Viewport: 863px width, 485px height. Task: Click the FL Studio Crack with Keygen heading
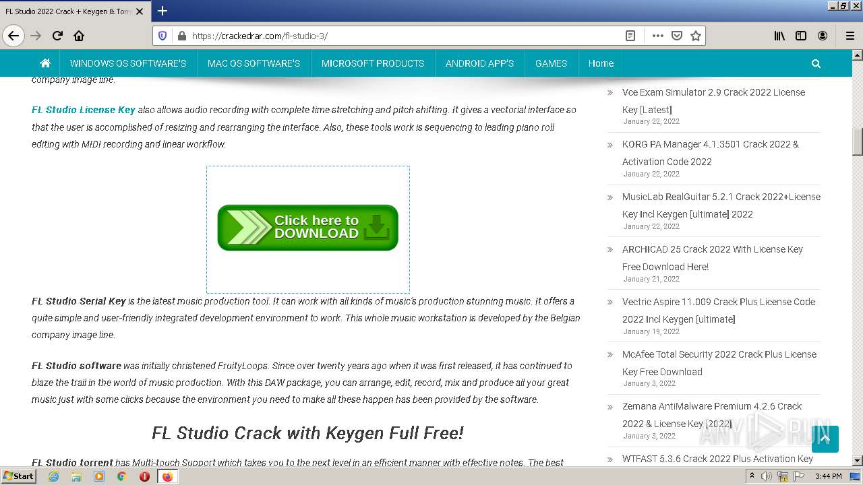click(307, 433)
